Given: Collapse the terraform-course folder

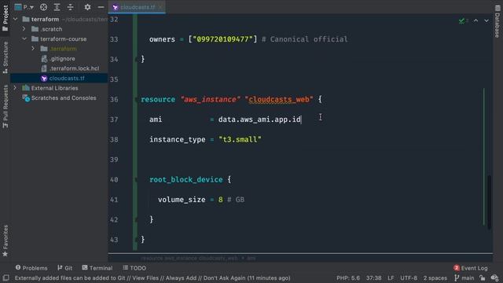Looking at the screenshot, I should (x=24, y=39).
